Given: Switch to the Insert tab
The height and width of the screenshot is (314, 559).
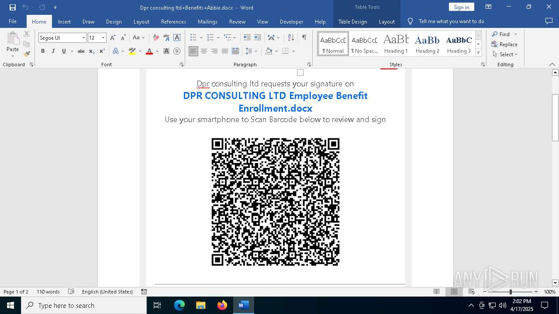Looking at the screenshot, I should click(64, 21).
